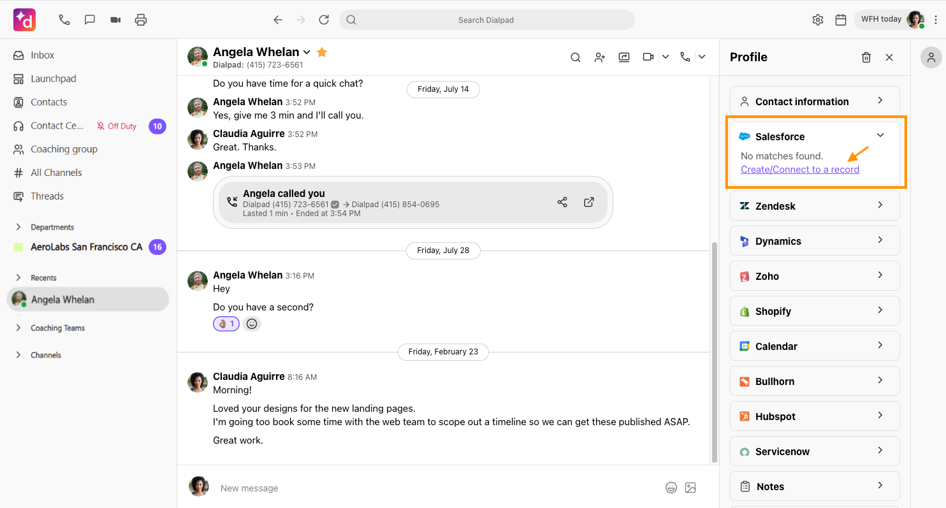This screenshot has height=508, width=946.
Task: Toggle the Off Duty status
Action: tap(117, 126)
